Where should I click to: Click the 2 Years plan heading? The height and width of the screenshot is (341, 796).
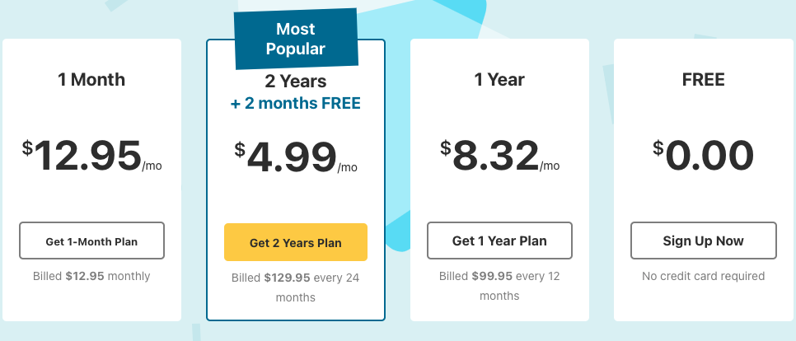coord(296,82)
